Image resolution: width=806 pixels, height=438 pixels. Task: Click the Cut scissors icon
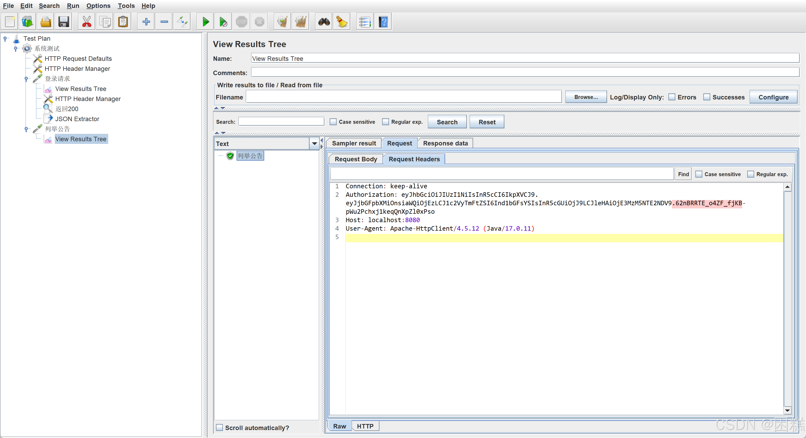coord(86,22)
